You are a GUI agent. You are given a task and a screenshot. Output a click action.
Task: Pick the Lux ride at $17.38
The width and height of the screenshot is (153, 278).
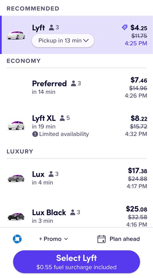(x=76, y=178)
